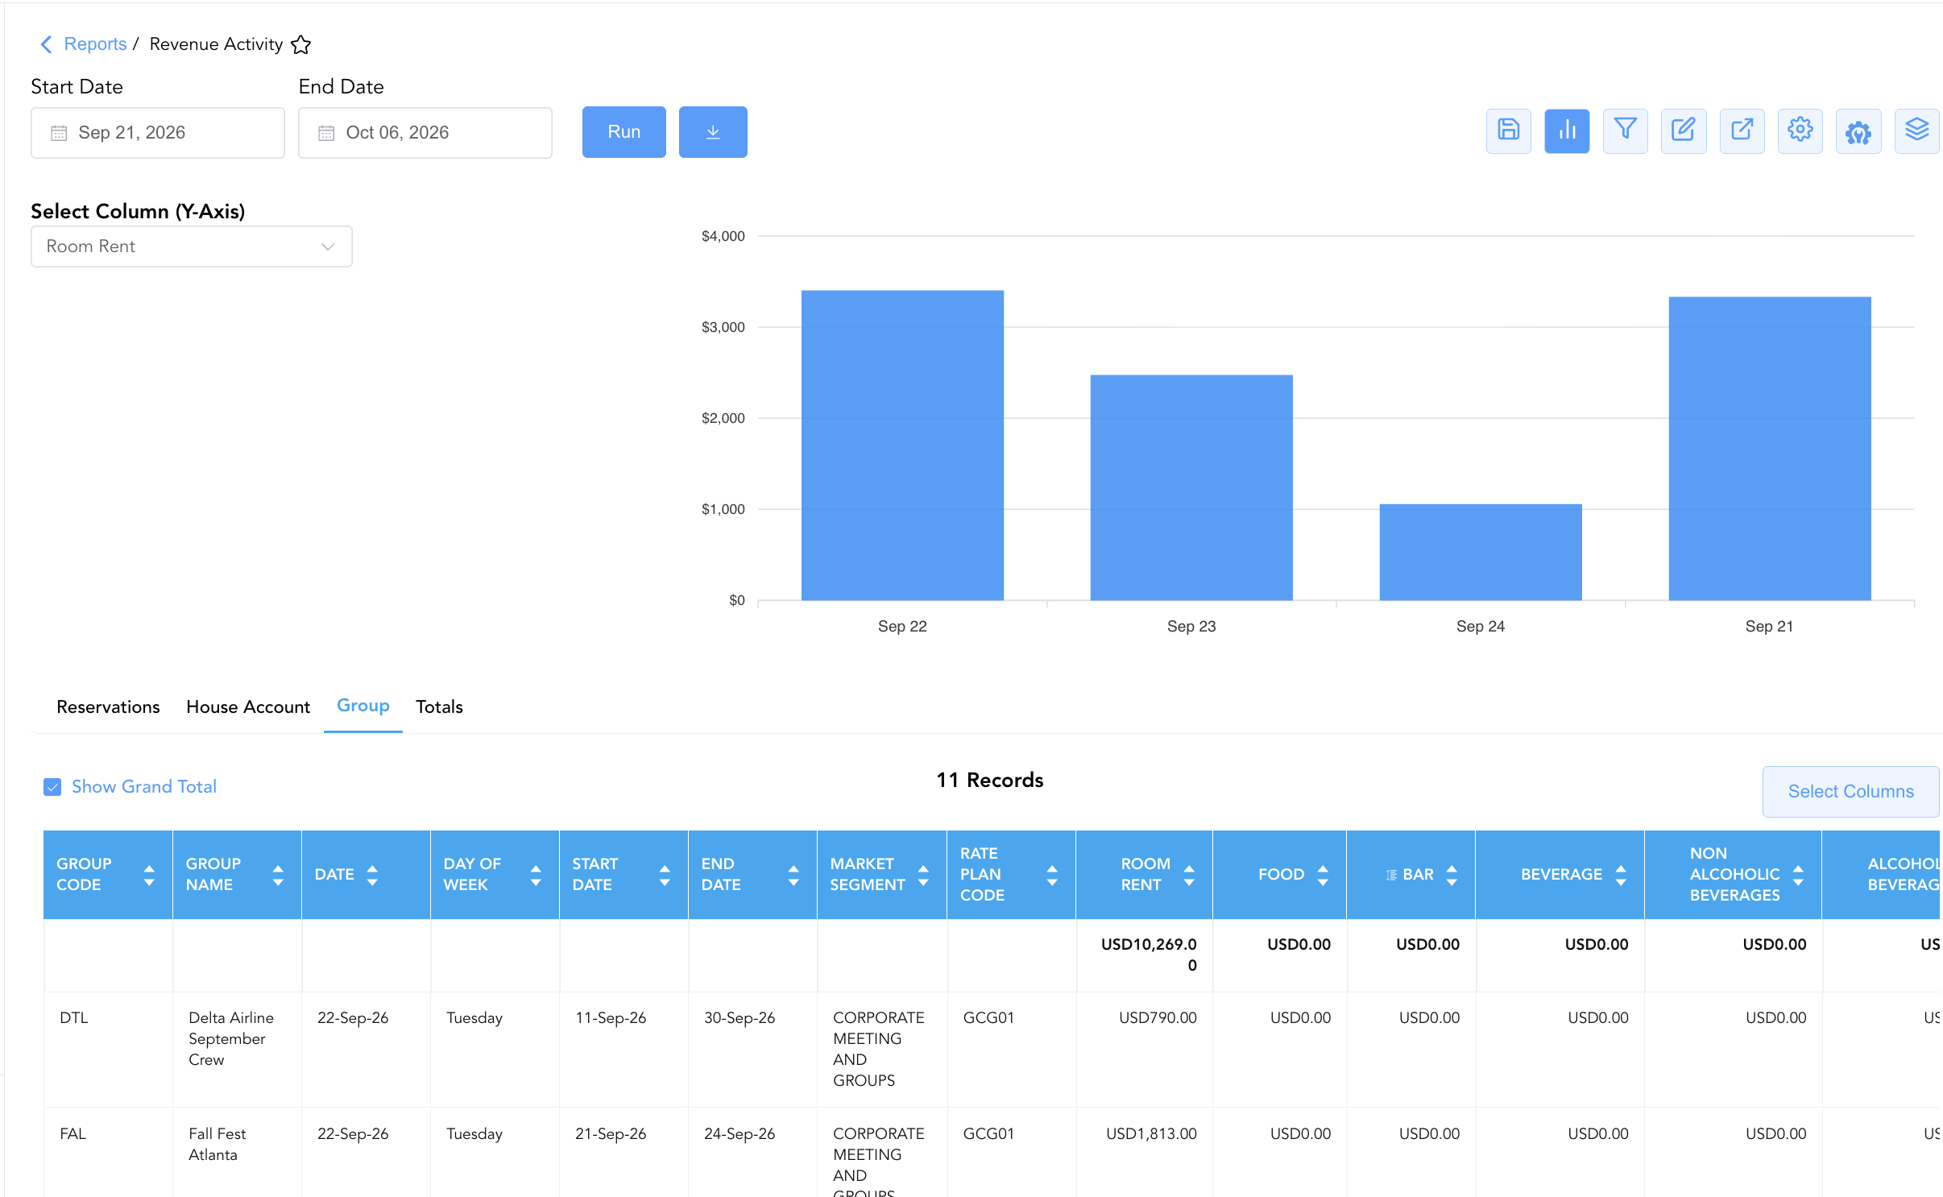Click the Run button
The width and height of the screenshot is (1943, 1197).
click(623, 132)
